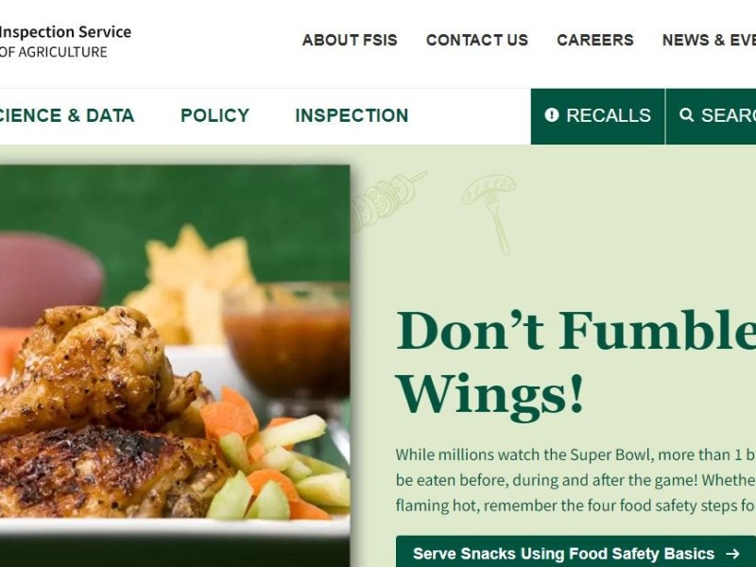This screenshot has width=756, height=567.
Task: Click the Inspection Service site logo text
Action: 65,32
